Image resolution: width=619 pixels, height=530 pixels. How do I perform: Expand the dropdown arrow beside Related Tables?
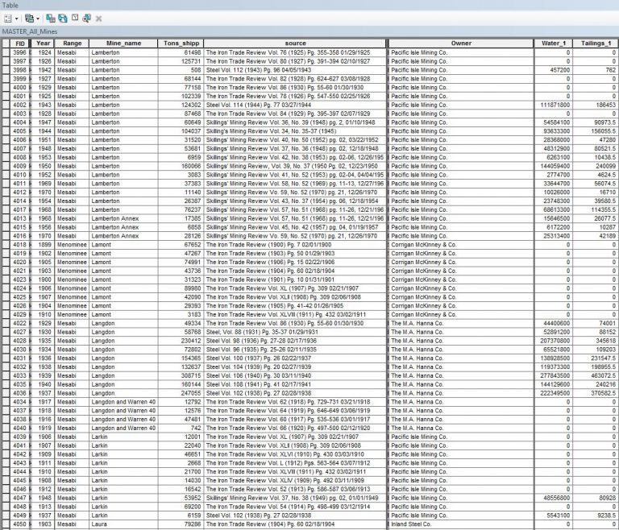(37, 17)
